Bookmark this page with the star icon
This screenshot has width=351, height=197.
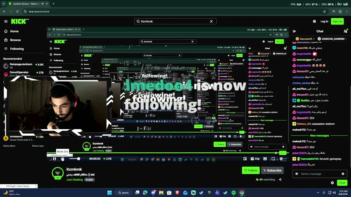point(324,11)
